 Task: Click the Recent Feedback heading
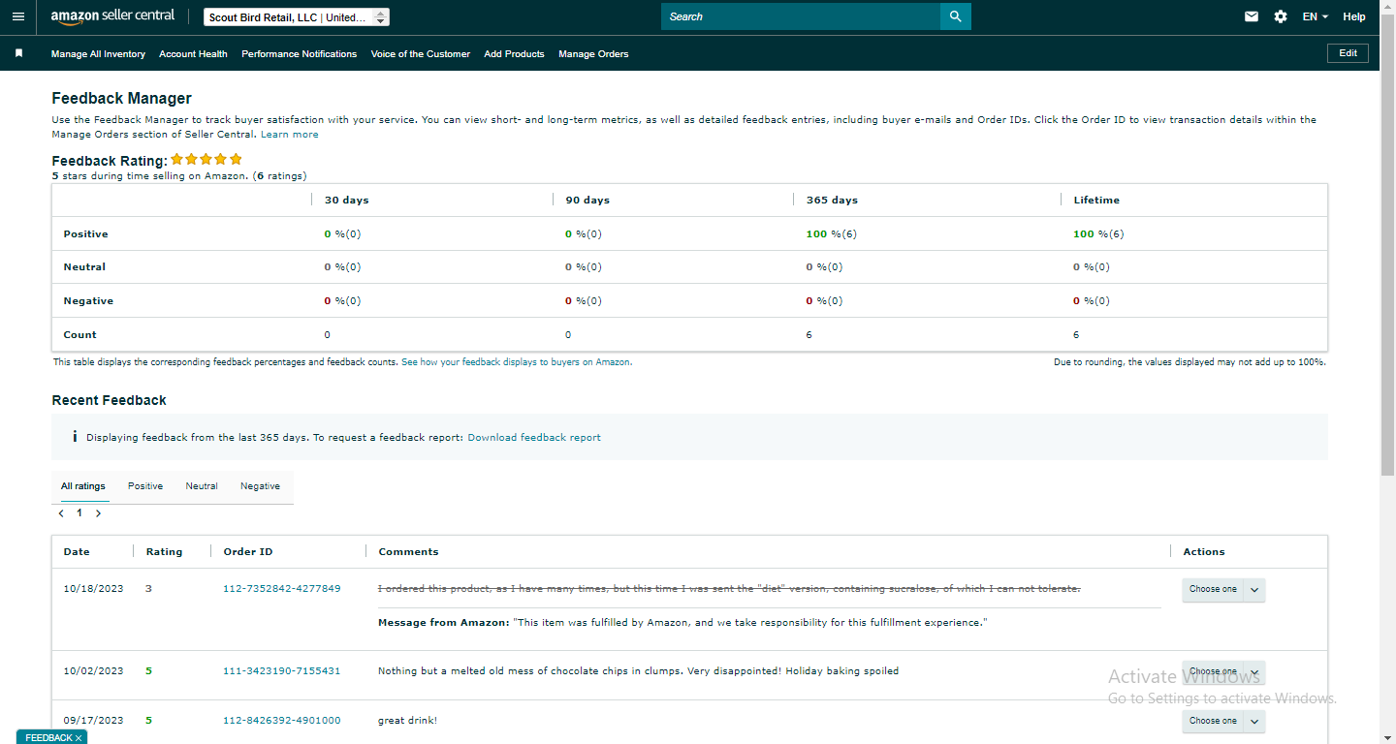tap(110, 400)
